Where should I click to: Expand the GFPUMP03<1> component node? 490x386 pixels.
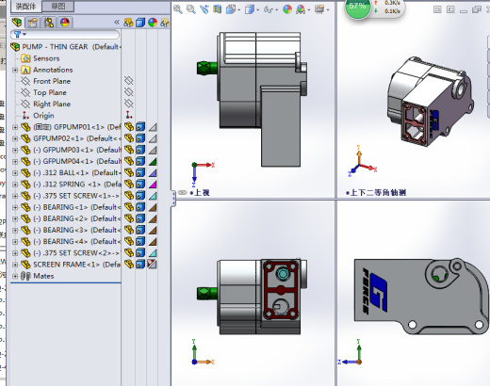(x=15, y=150)
